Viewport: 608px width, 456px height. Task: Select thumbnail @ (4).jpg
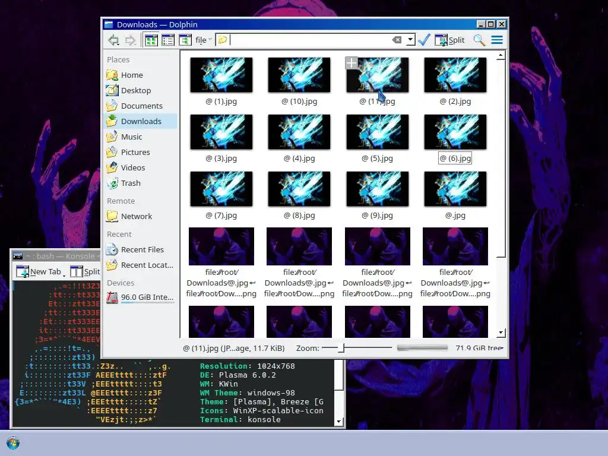[x=299, y=132]
